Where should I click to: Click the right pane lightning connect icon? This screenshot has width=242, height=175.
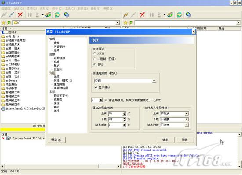click(126, 15)
